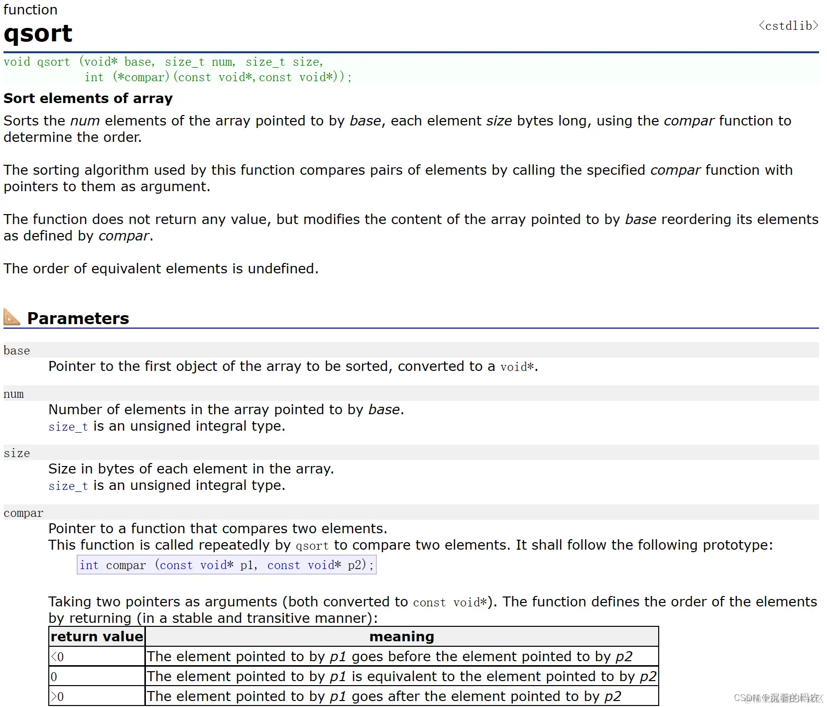Click the size_t link under size
Viewport: 827px width, 707px height.
[x=68, y=486]
